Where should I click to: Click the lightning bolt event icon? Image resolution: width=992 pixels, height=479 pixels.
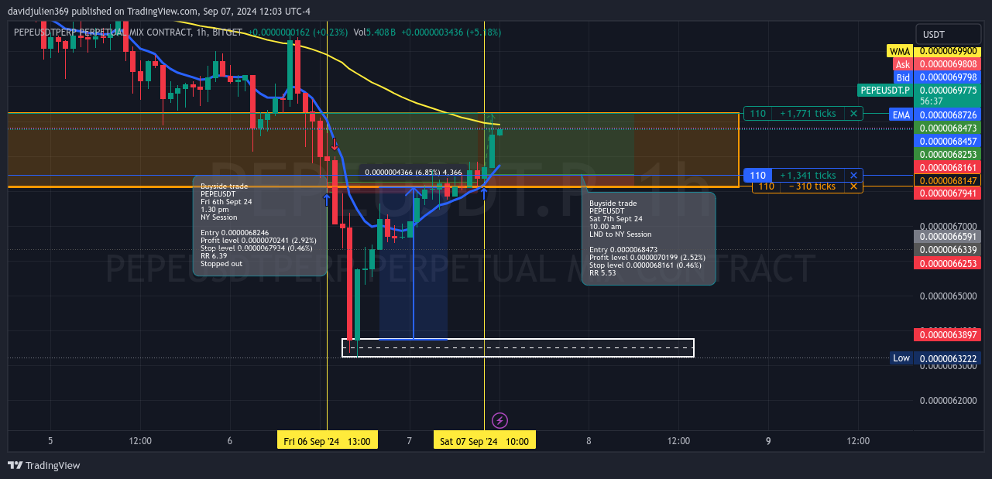(x=499, y=420)
